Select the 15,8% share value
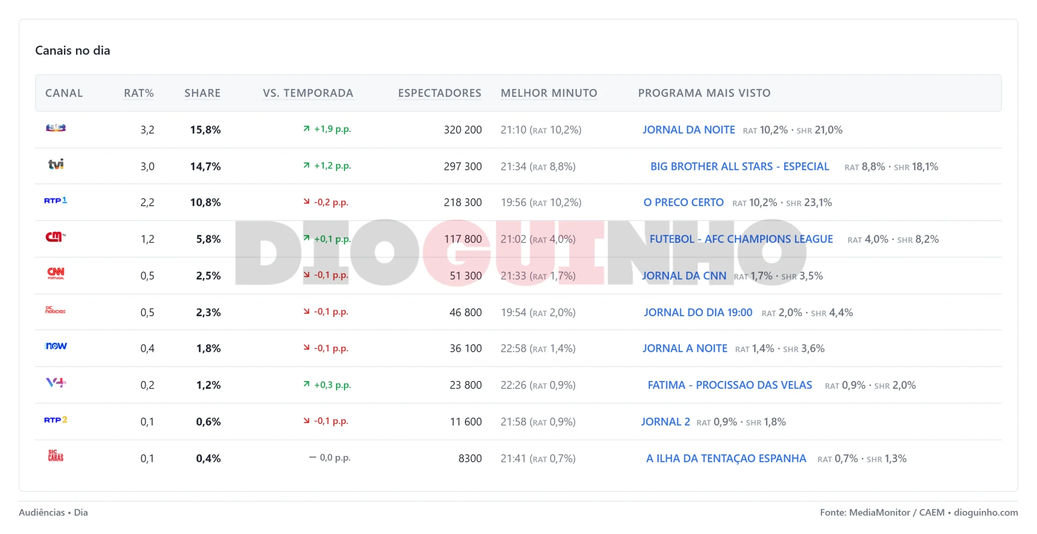Viewport: 1037px width, 534px height. tap(205, 130)
